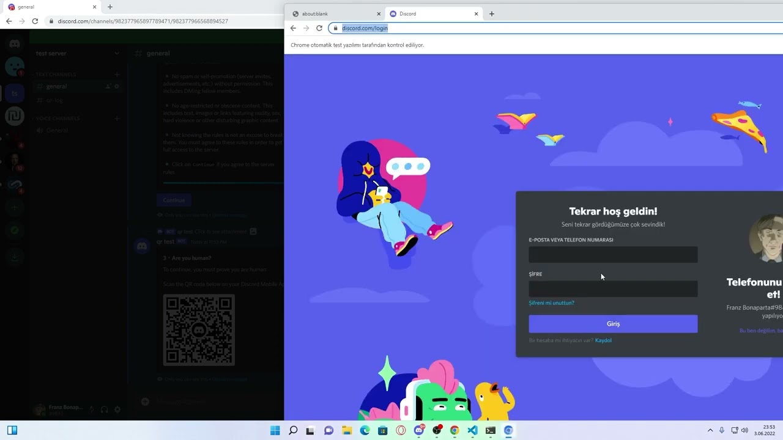Switch to the about:blank tab
Image resolution: width=783 pixels, height=440 pixels.
click(x=336, y=13)
